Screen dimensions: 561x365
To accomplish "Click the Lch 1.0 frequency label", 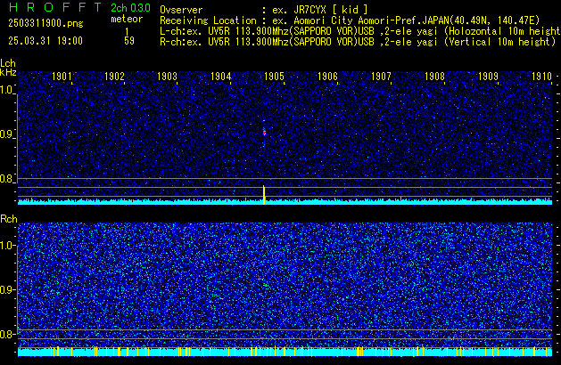I will tap(7, 90).
